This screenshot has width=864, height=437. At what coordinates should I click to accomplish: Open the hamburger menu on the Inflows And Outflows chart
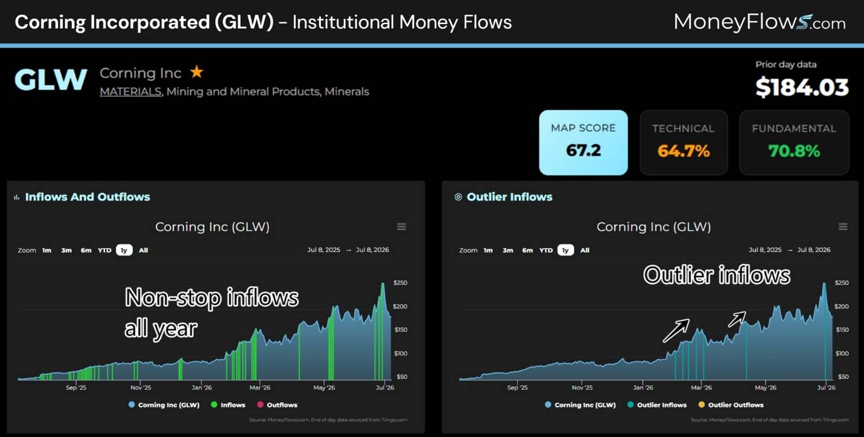[x=402, y=227]
